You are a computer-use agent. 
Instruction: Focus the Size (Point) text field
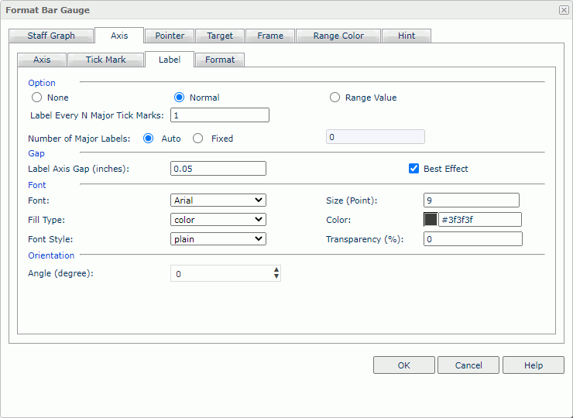click(x=471, y=200)
